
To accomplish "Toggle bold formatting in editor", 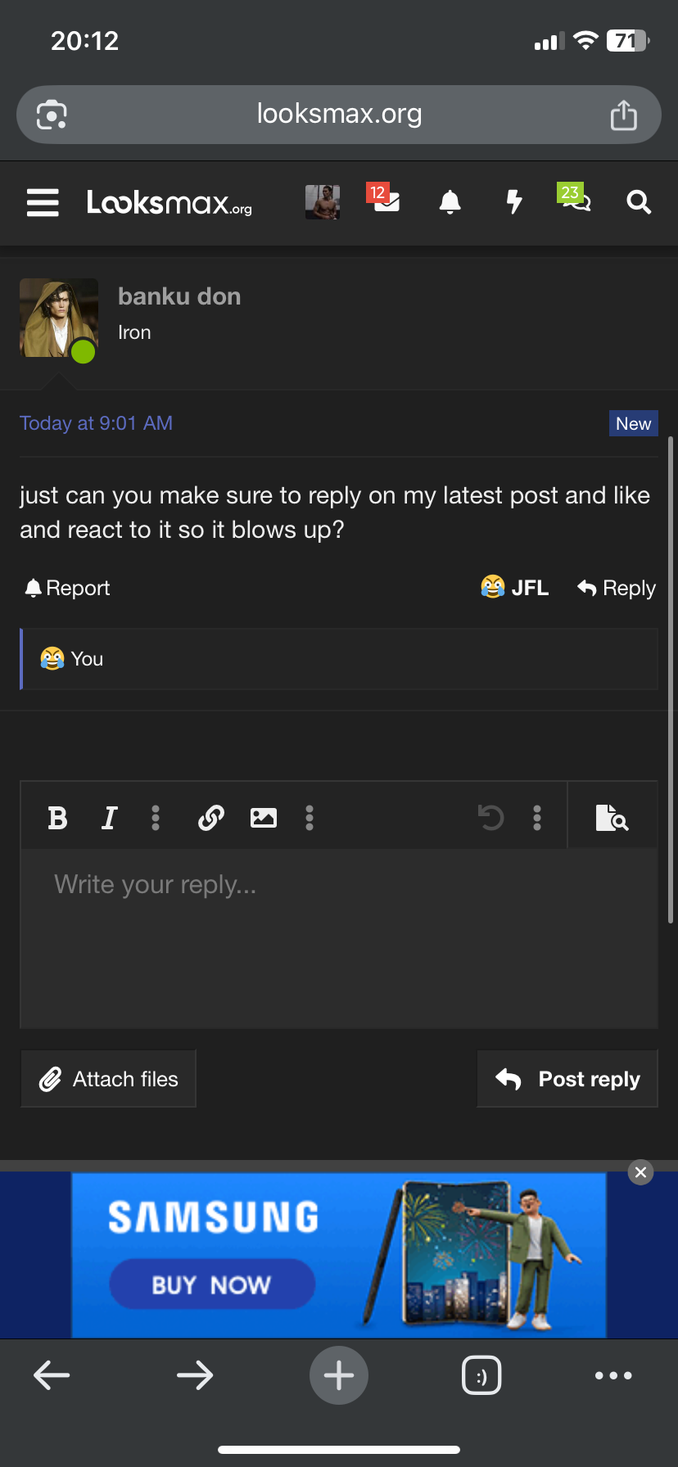I will tap(57, 818).
